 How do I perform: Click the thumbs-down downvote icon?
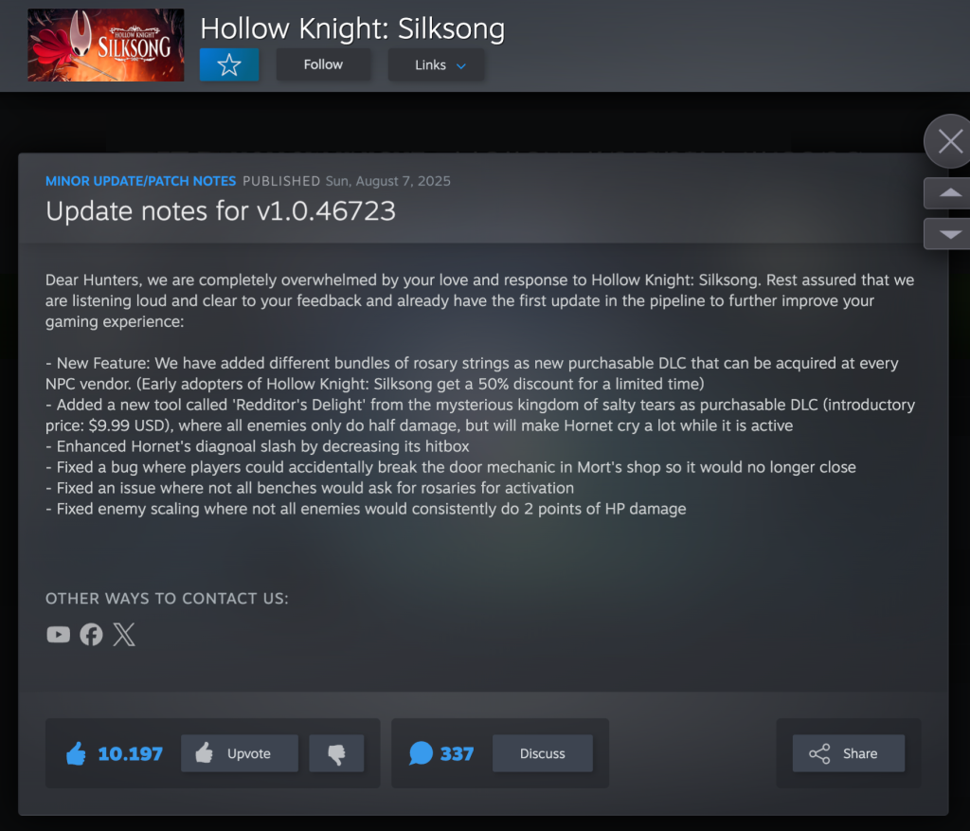[x=336, y=753]
